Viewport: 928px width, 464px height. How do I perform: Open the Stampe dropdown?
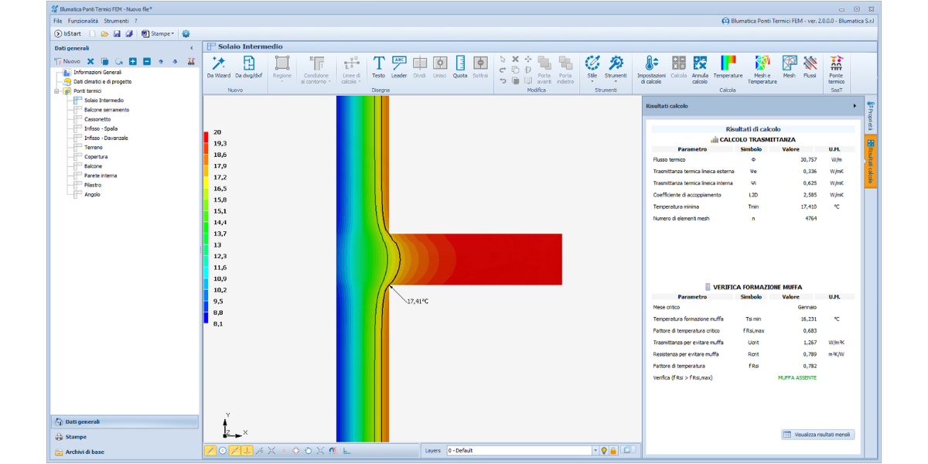pos(158,34)
